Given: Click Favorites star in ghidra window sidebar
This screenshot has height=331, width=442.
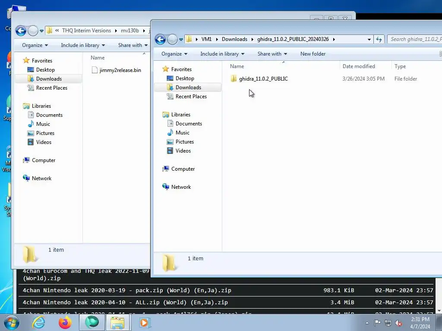Looking at the screenshot, I should [165, 69].
